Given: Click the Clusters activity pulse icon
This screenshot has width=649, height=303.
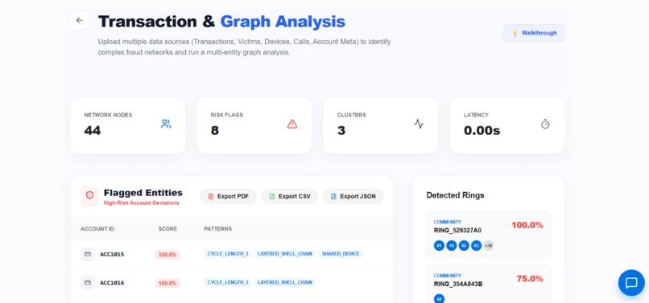Looking at the screenshot, I should (419, 124).
